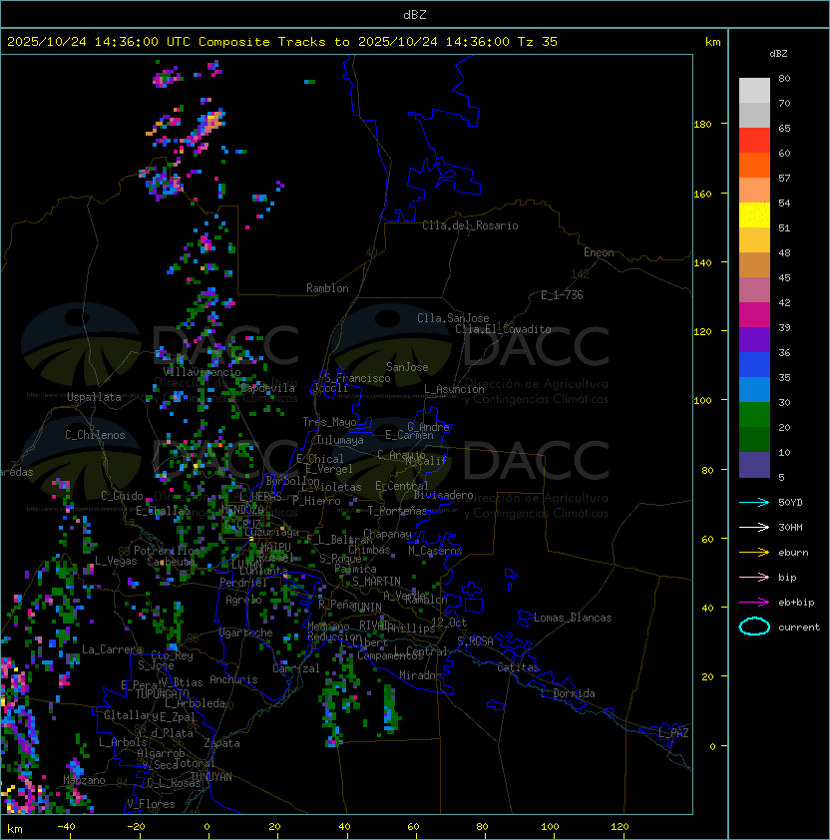Click the 'Mirador' map label
Image resolution: width=830 pixels, height=840 pixels.
(x=421, y=675)
